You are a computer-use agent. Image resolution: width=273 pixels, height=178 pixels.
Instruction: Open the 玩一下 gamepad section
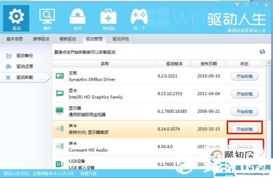coord(139,19)
